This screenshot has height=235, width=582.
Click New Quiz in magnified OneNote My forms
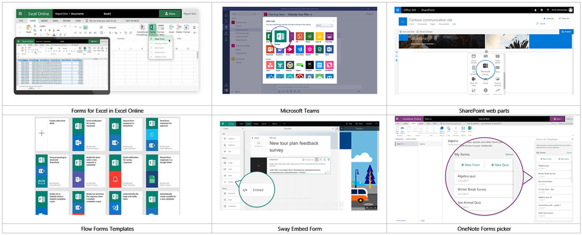500,165
